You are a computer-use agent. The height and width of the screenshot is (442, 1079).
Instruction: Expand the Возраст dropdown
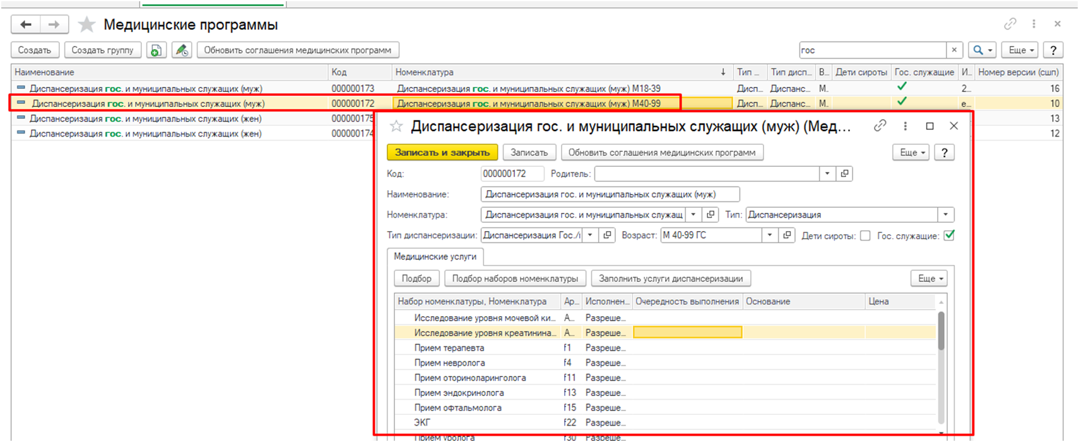[769, 235]
